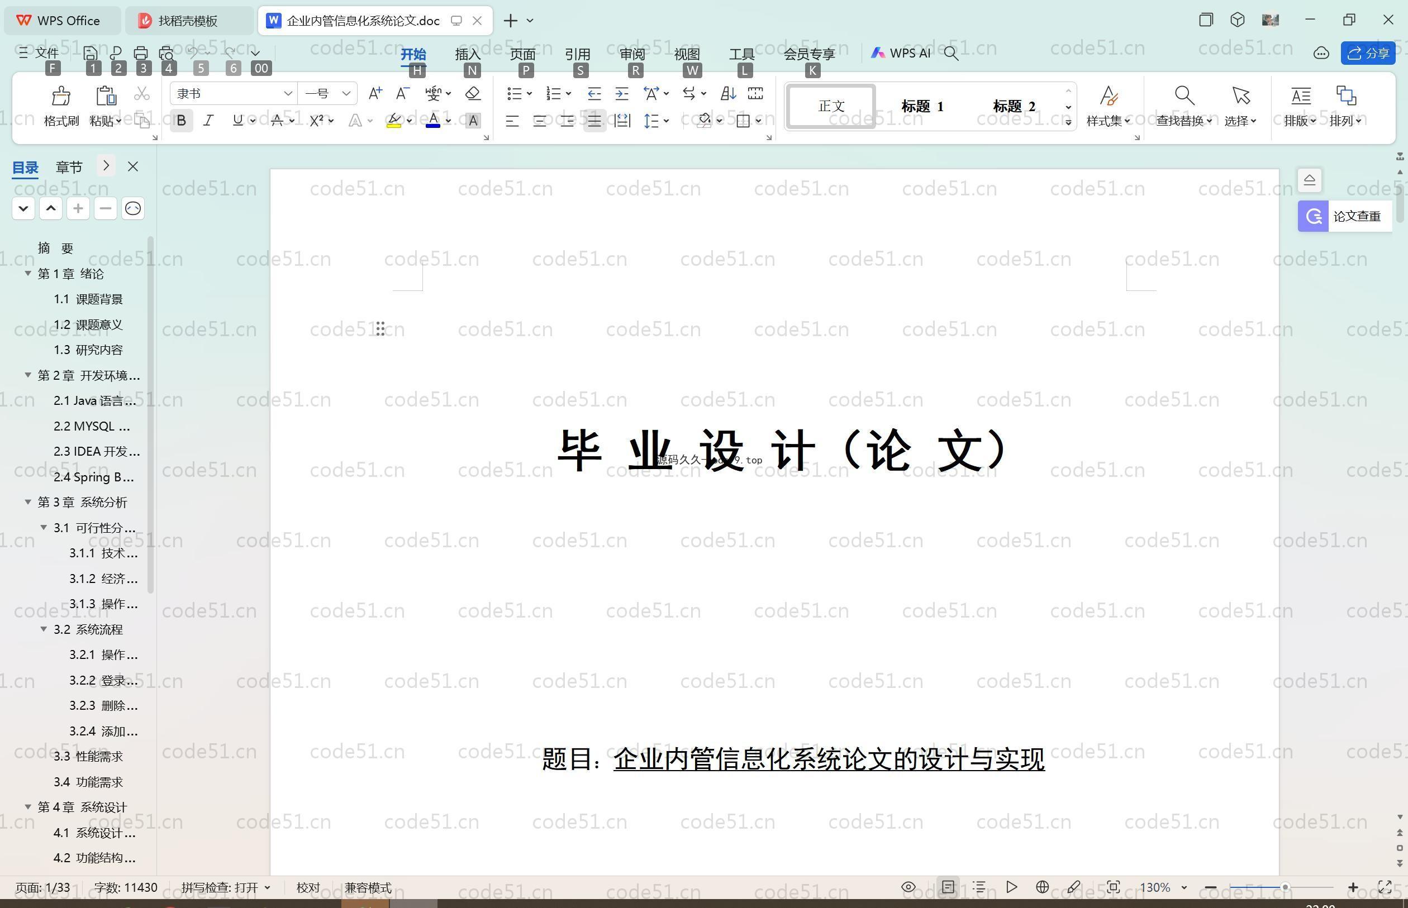Click the increase font size icon

[x=375, y=94]
